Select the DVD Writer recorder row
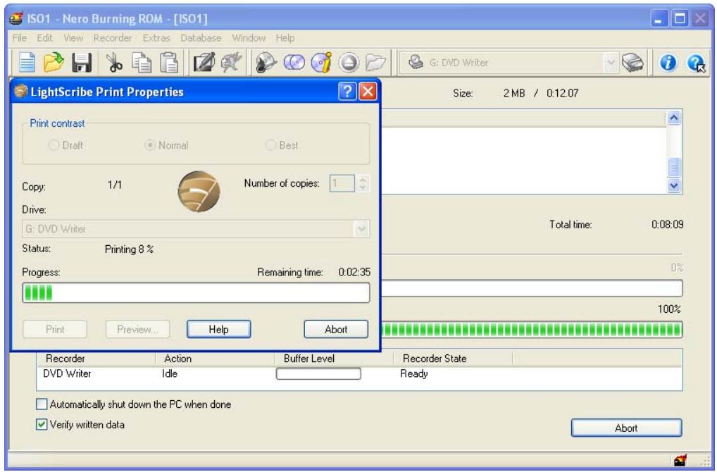Image resolution: width=717 pixels, height=472 pixels. pyautogui.click(x=359, y=373)
